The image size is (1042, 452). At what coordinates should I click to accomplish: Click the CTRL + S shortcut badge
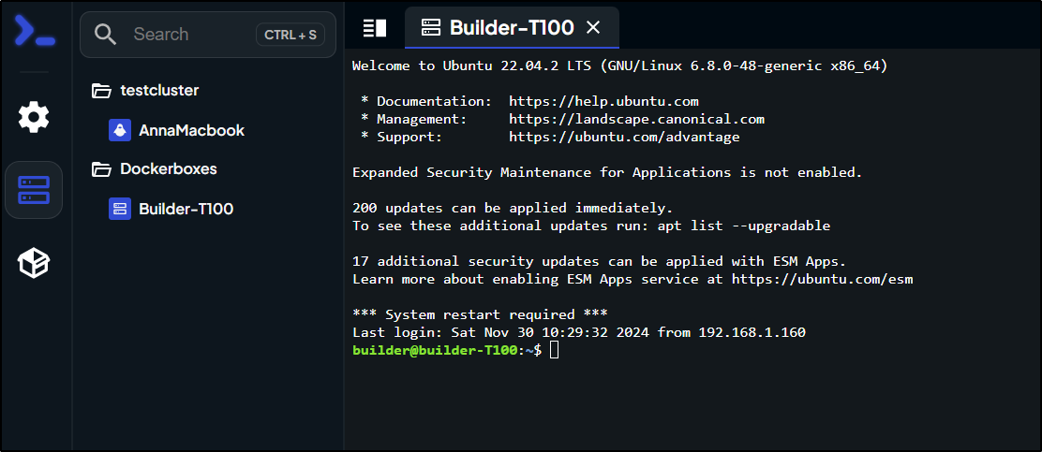click(290, 36)
